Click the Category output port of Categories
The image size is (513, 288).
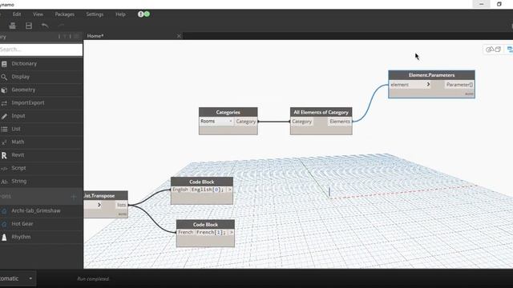pos(246,122)
